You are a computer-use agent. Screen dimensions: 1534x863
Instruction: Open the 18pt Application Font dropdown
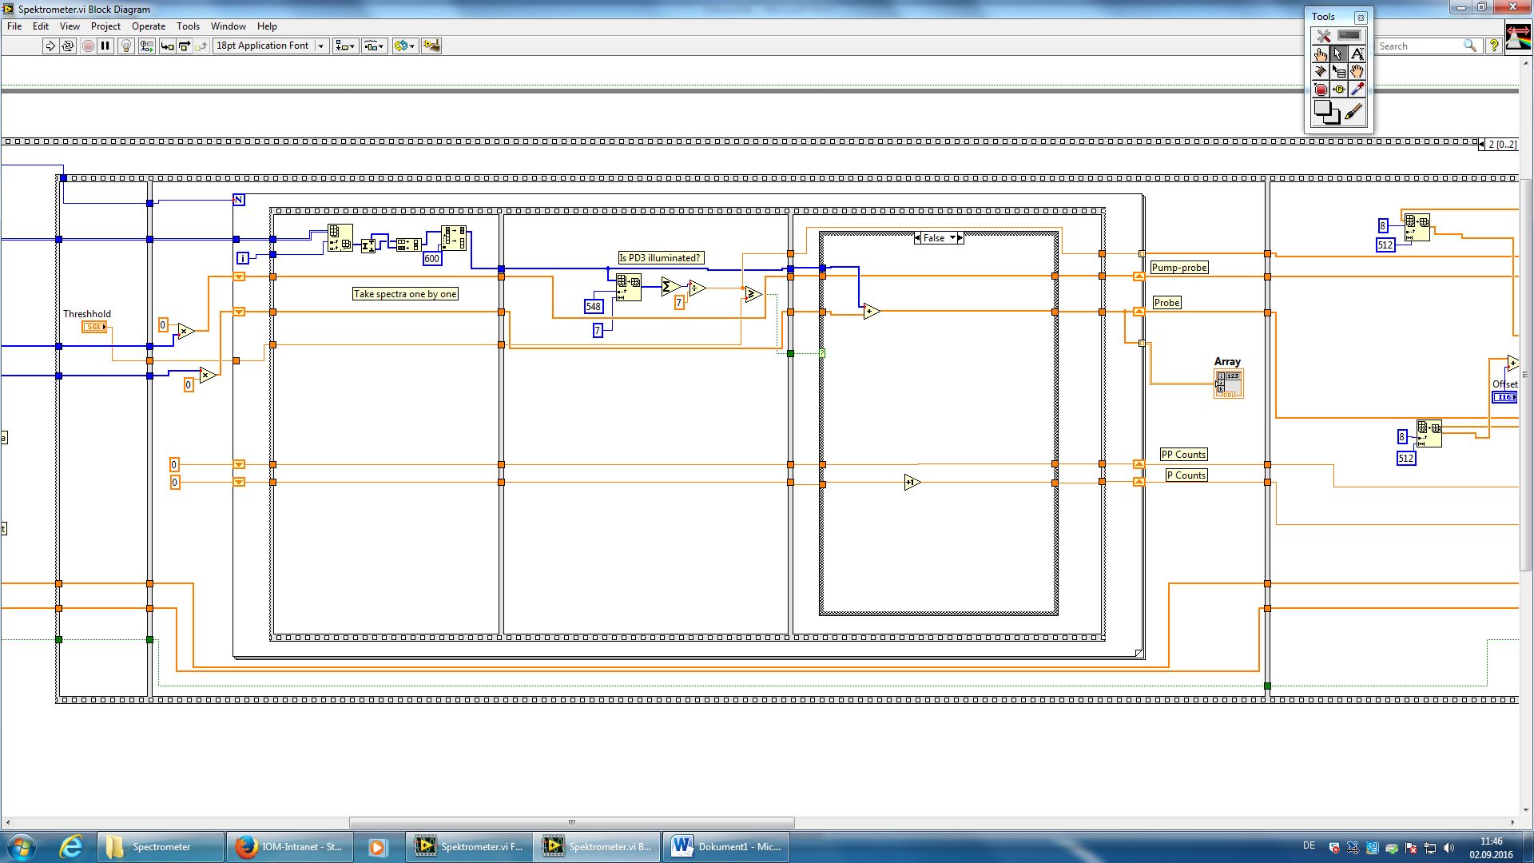(320, 46)
